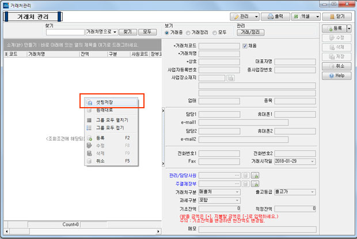Select the 모두 view radio button
Image resolution: width=357 pixels, height=239 pixels.
(215, 33)
